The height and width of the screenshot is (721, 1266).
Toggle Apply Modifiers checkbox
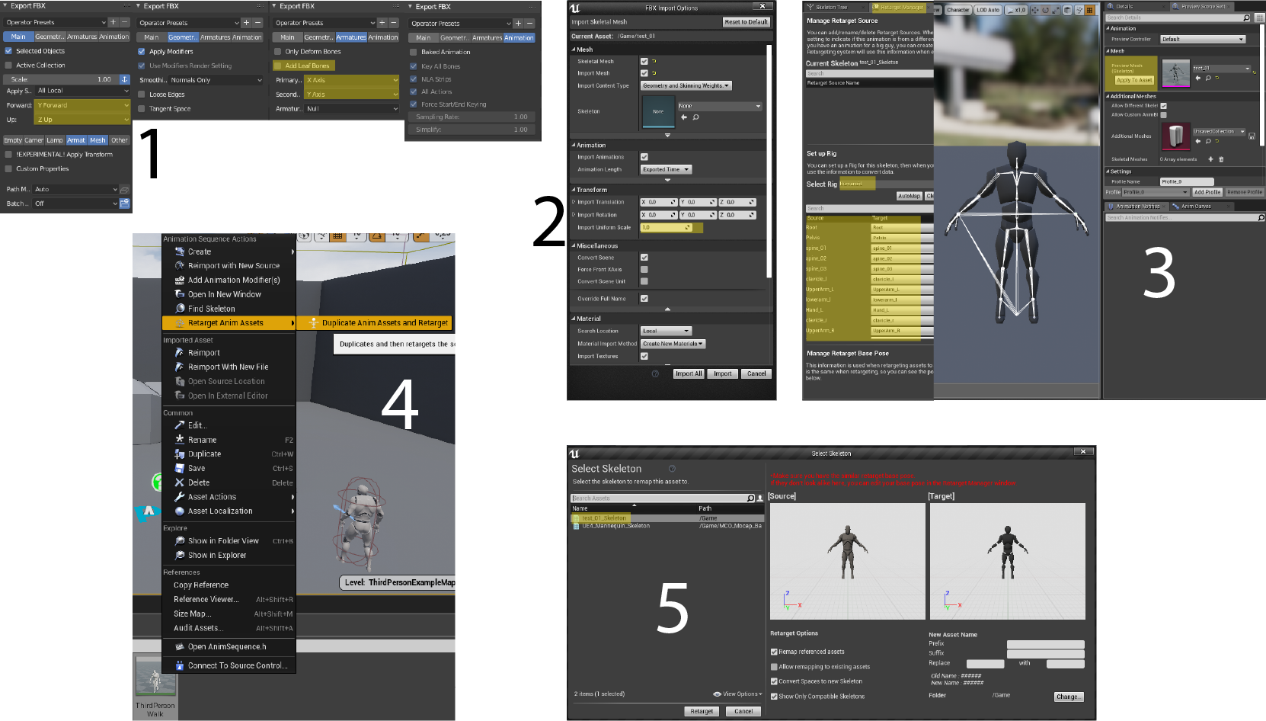tap(142, 52)
